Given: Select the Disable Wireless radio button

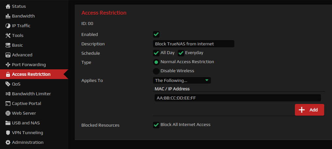Looking at the screenshot, I should point(156,71).
